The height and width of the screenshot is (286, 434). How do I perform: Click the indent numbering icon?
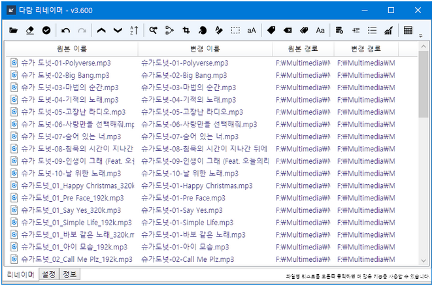tap(356, 31)
